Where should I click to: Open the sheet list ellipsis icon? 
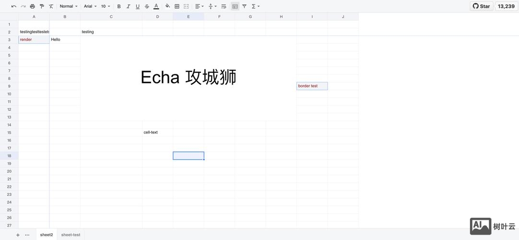27,235
